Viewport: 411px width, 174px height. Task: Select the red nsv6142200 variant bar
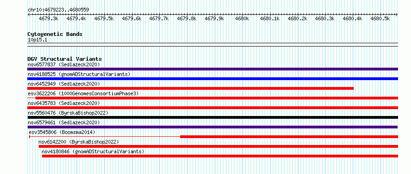218,146
